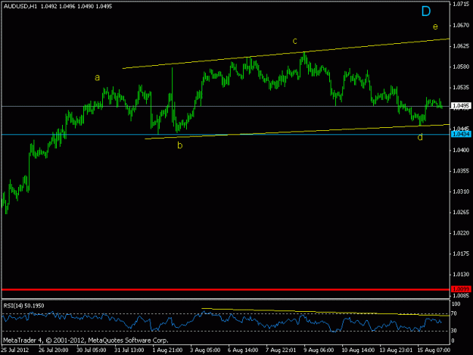Click the MetaQuotes Software Corp. copyright text
473x355 pixels.
click(x=86, y=341)
